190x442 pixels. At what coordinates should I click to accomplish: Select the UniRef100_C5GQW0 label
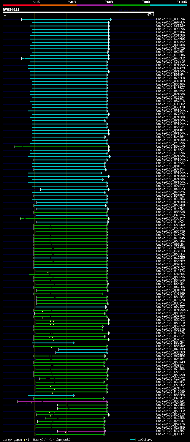click(x=170, y=225)
